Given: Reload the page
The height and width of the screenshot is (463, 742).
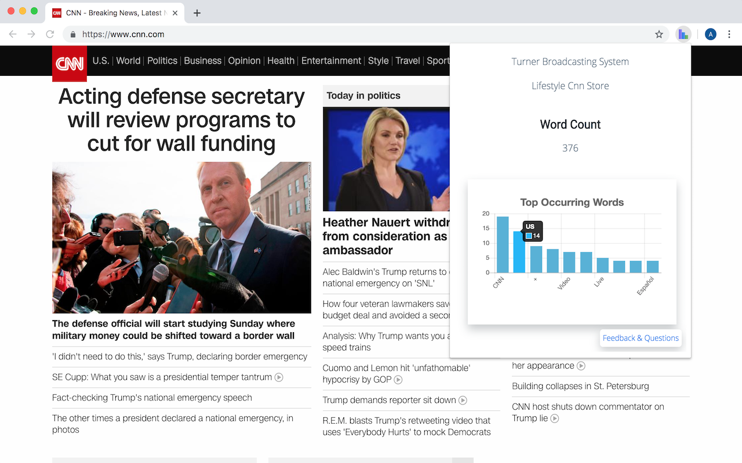Looking at the screenshot, I should point(50,34).
